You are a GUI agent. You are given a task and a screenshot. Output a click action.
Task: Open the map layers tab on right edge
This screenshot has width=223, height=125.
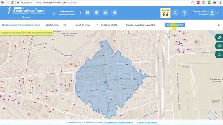pyautogui.click(x=220, y=46)
